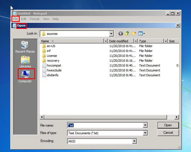Select the hwexclude file name

point(54,70)
